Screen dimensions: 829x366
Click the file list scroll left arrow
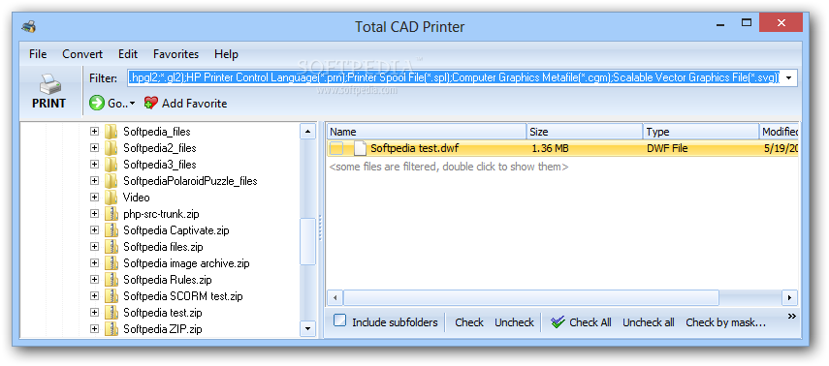[335, 297]
